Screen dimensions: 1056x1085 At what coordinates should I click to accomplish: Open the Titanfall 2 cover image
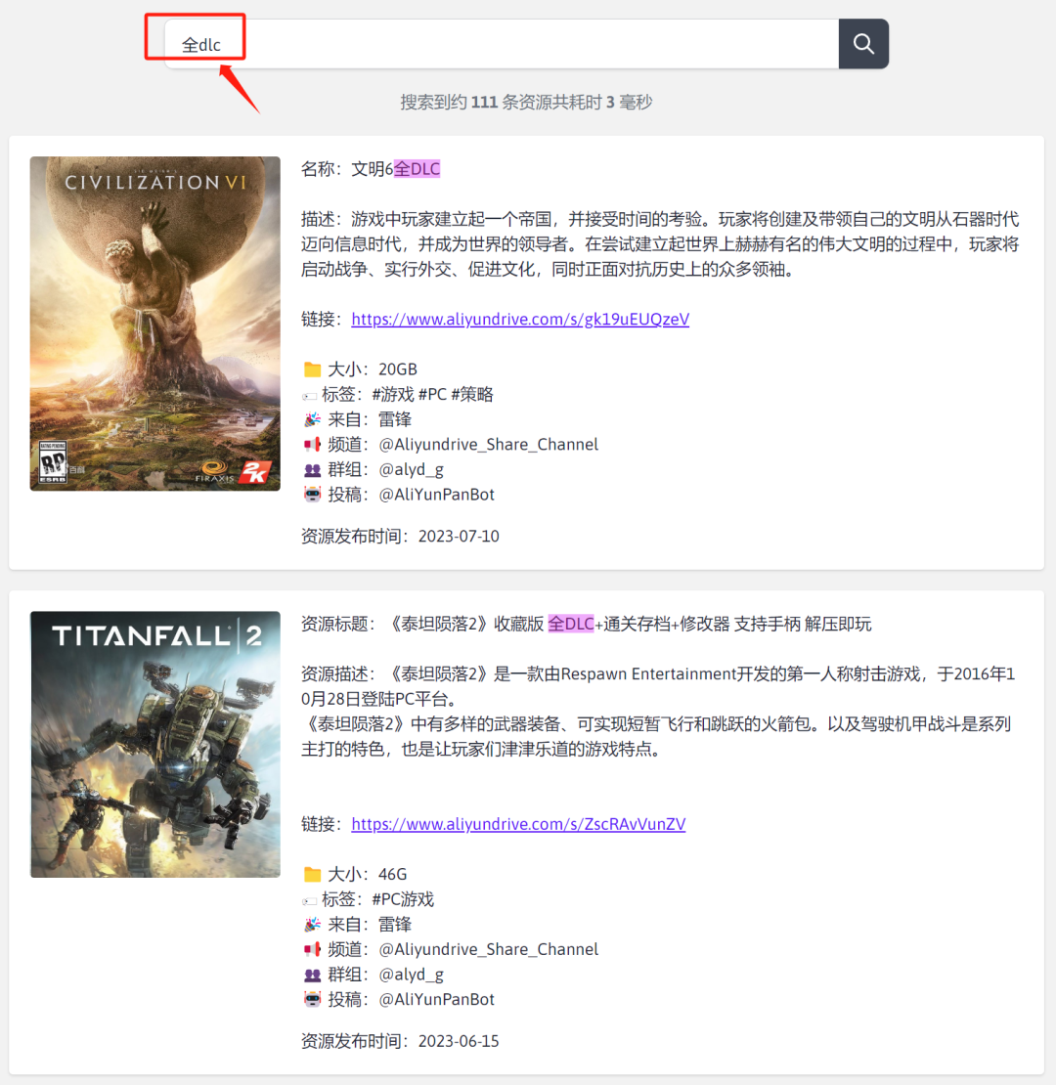coord(155,744)
